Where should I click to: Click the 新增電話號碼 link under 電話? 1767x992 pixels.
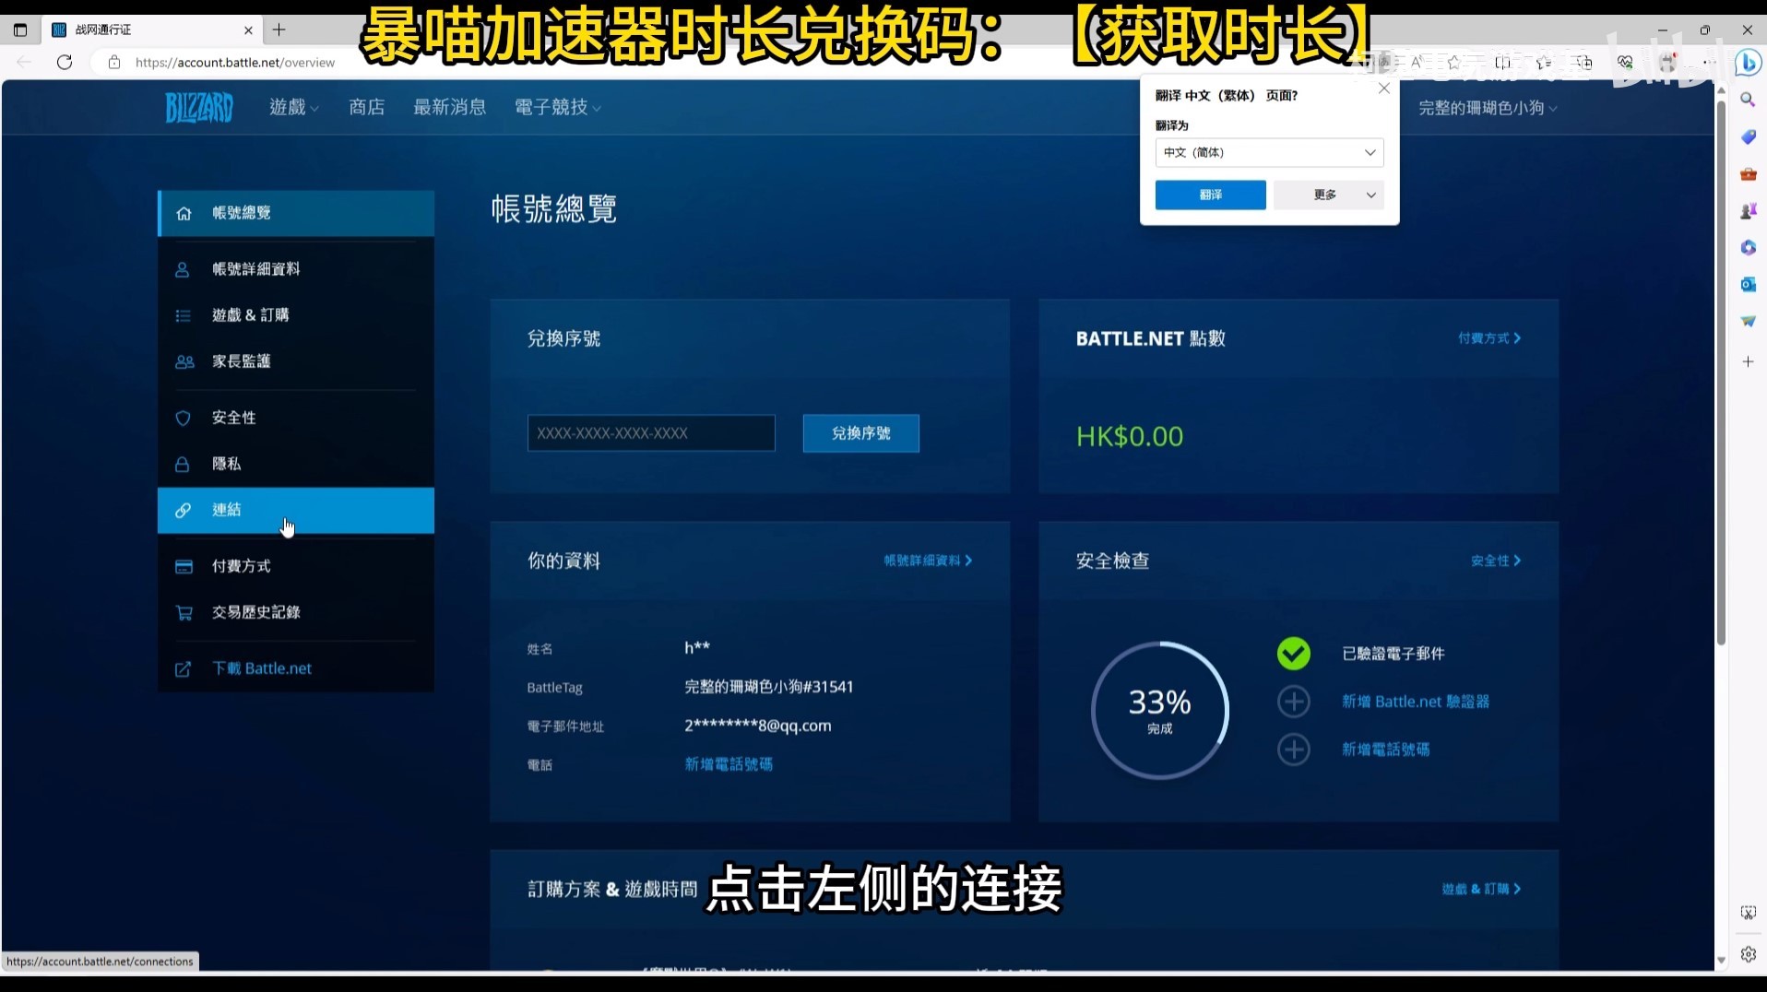pos(729,764)
